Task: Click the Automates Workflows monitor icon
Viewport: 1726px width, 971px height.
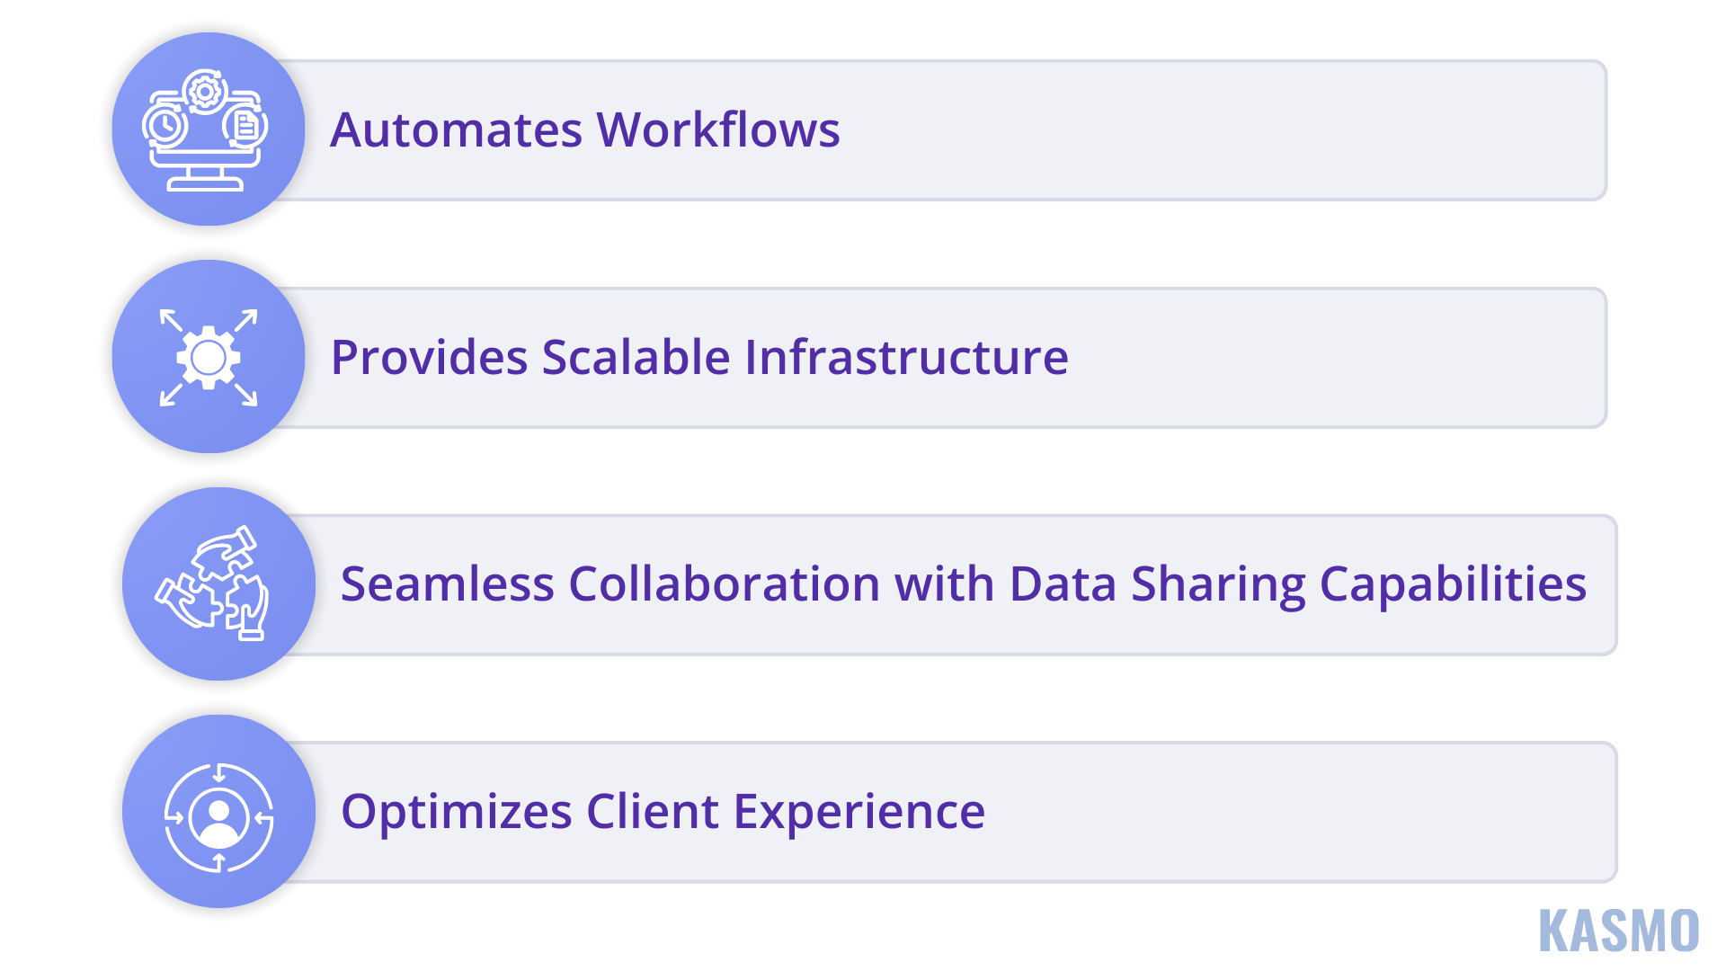Action: click(x=206, y=130)
